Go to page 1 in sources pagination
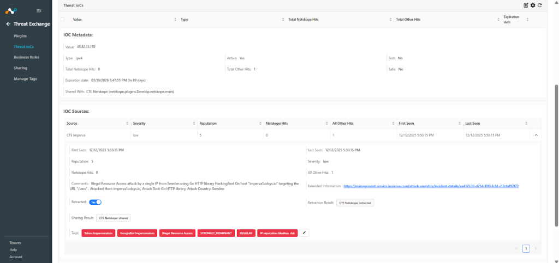559x263 pixels. click(526, 248)
